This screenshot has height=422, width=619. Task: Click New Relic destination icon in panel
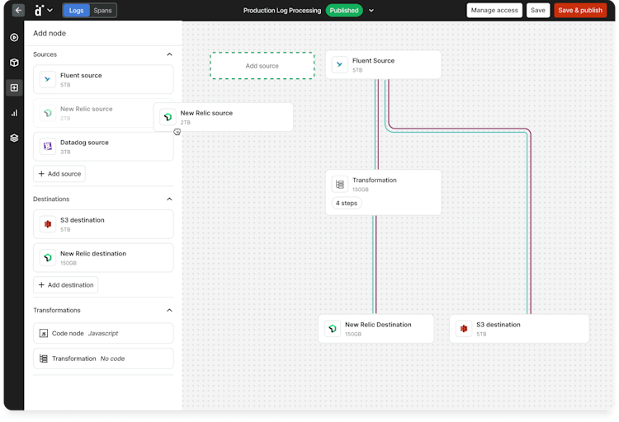[48, 257]
